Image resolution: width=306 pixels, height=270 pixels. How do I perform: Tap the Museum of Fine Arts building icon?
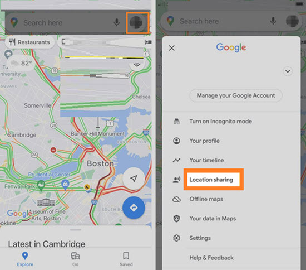[46, 202]
